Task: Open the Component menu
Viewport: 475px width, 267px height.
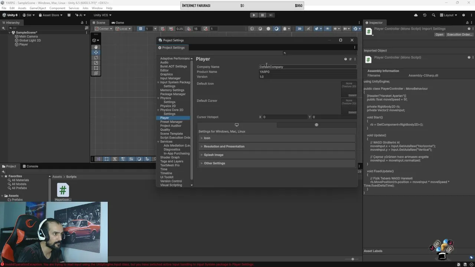Action: (57, 8)
